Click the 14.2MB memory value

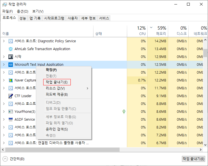[x=160, y=41]
